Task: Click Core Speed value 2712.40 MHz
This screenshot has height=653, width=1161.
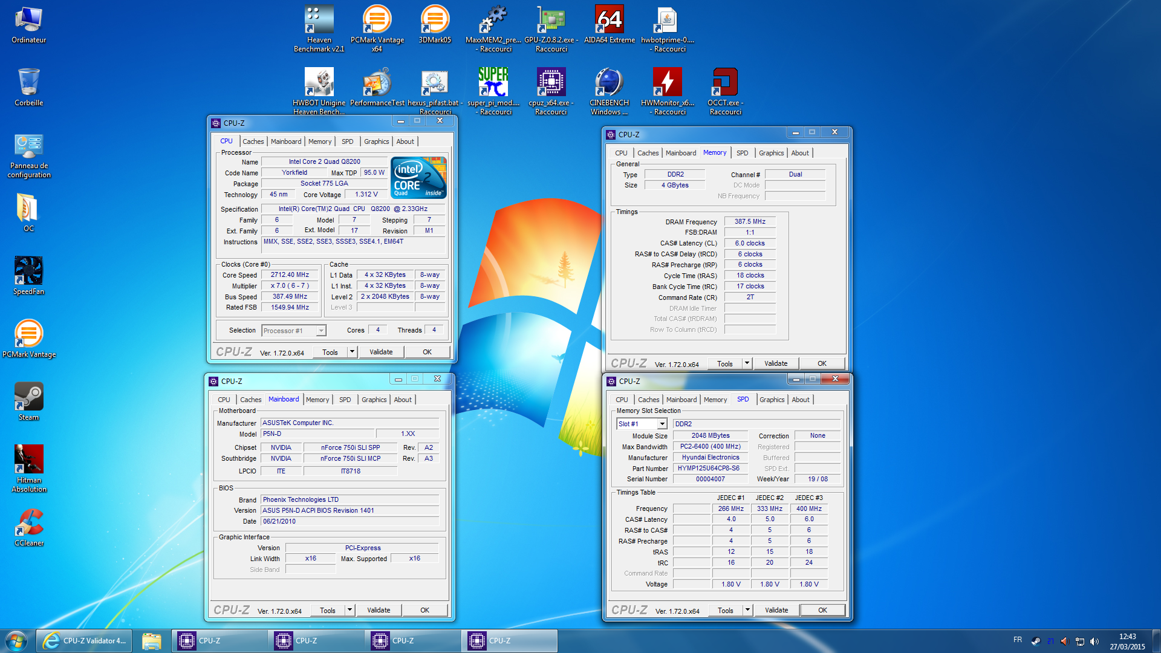Action: pyautogui.click(x=290, y=275)
